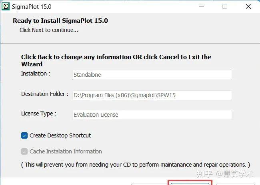Click the Cache Installation Information label text

pos(66,151)
